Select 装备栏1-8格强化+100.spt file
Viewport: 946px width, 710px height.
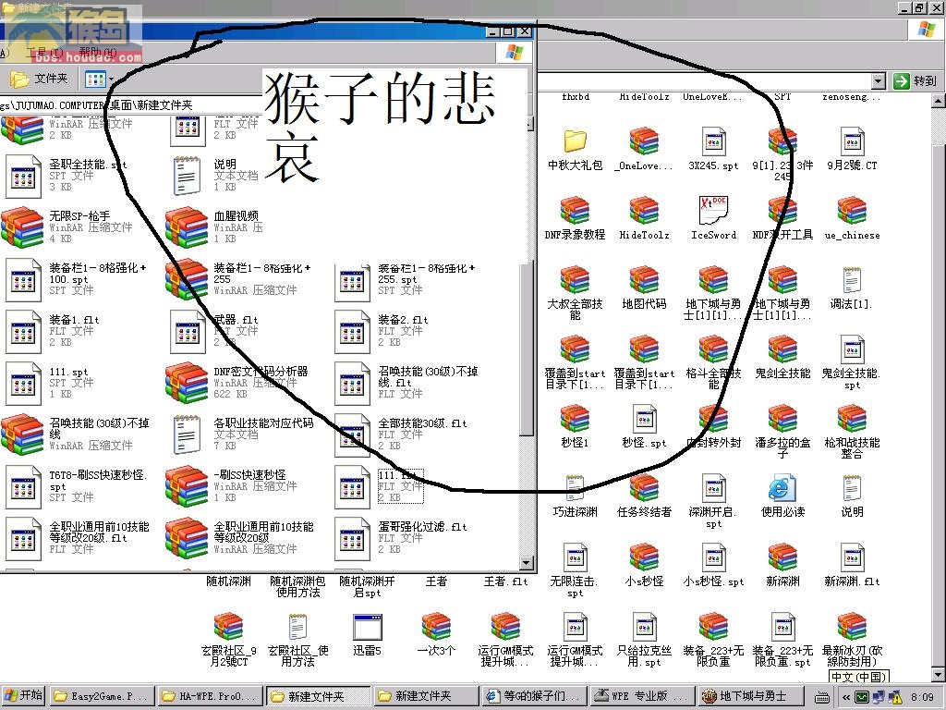[x=76, y=279]
